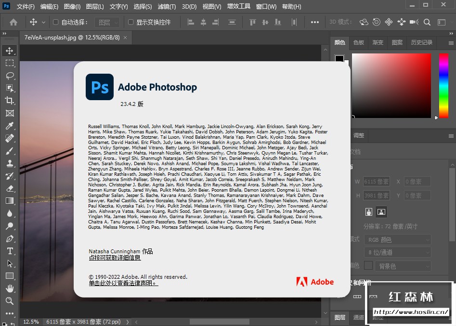Open the 文件(F) menu

[x=26, y=6]
